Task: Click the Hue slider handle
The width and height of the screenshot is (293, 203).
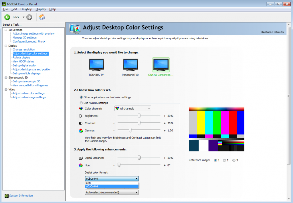Action: pos(119,165)
